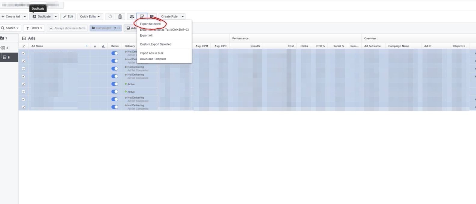The height and width of the screenshot is (204, 476).
Task: Click the revert changes circular arrow icon
Action: 110,17
